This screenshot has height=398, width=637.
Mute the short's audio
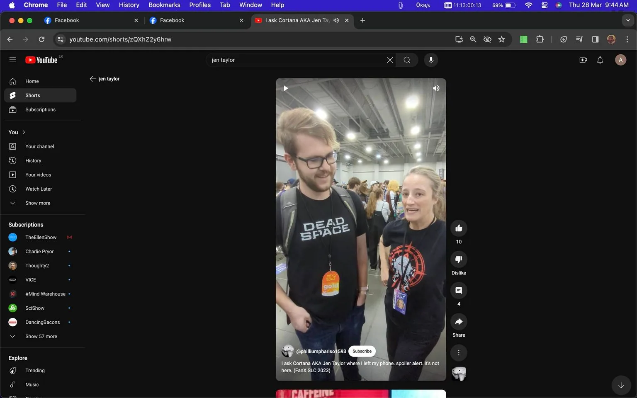pos(436,88)
